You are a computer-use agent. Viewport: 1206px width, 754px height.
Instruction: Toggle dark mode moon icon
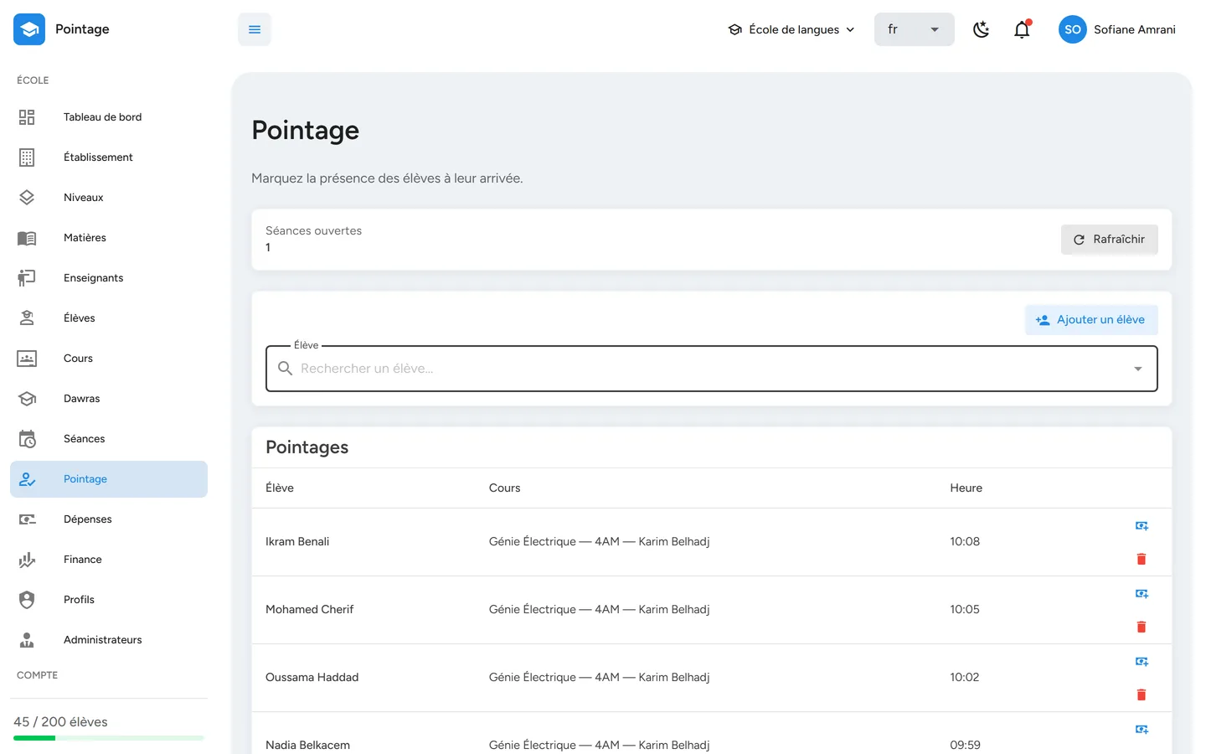982,29
